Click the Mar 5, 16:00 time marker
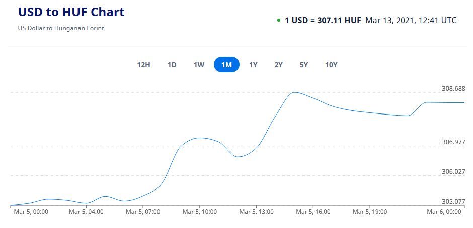The width and height of the screenshot is (473, 228). tap(313, 212)
